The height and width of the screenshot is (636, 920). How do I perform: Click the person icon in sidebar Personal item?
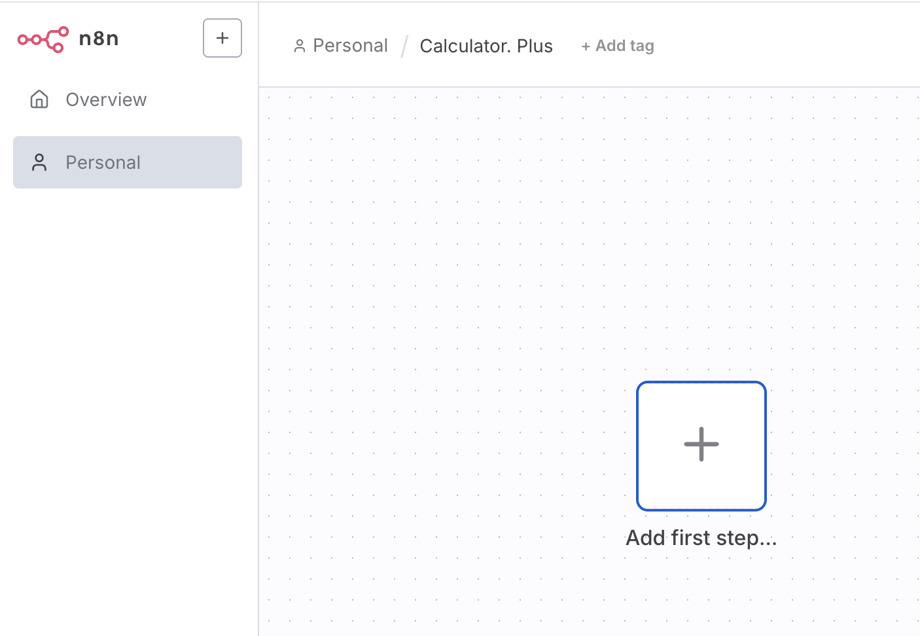39,162
